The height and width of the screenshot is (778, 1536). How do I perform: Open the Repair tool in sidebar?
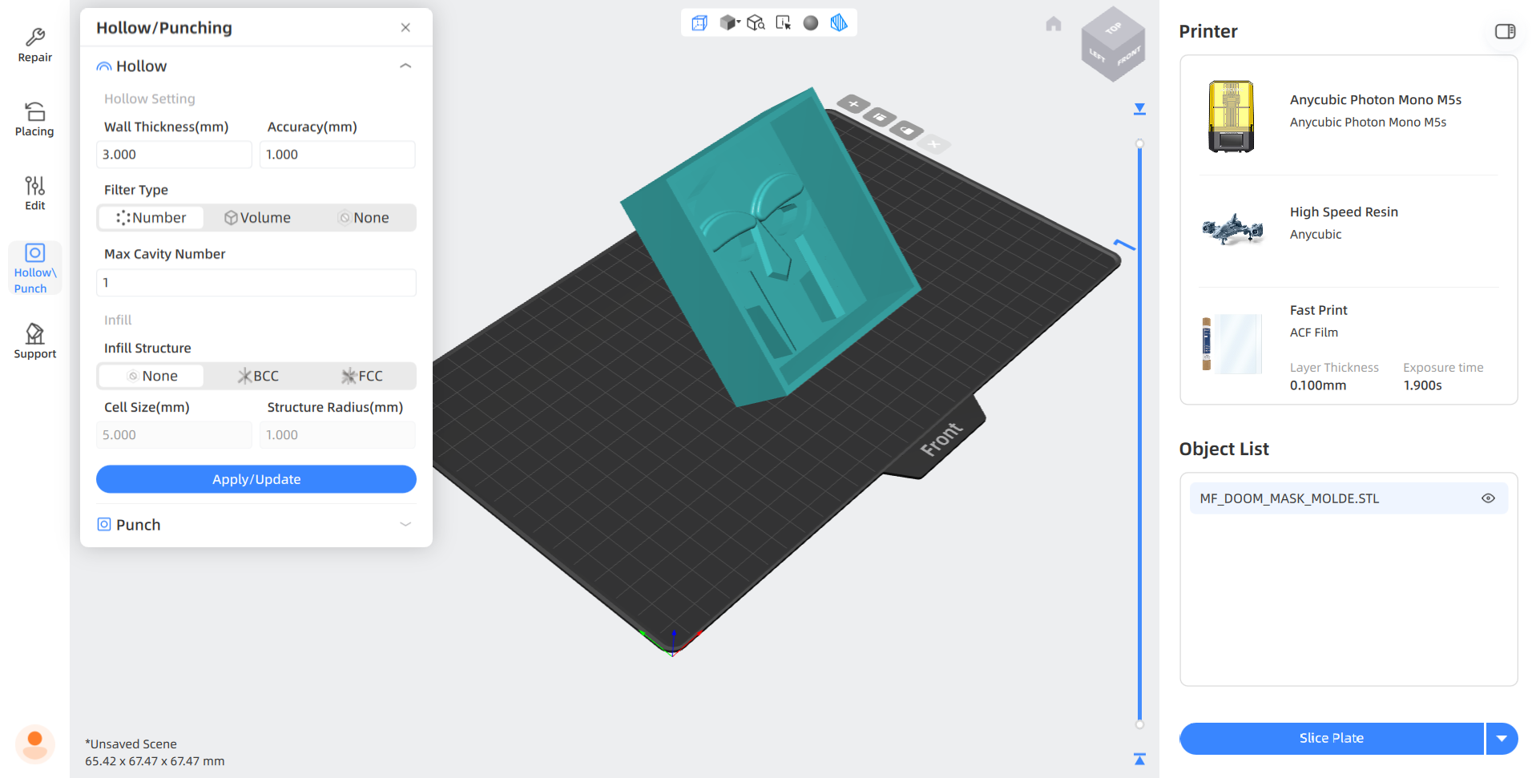coord(34,46)
